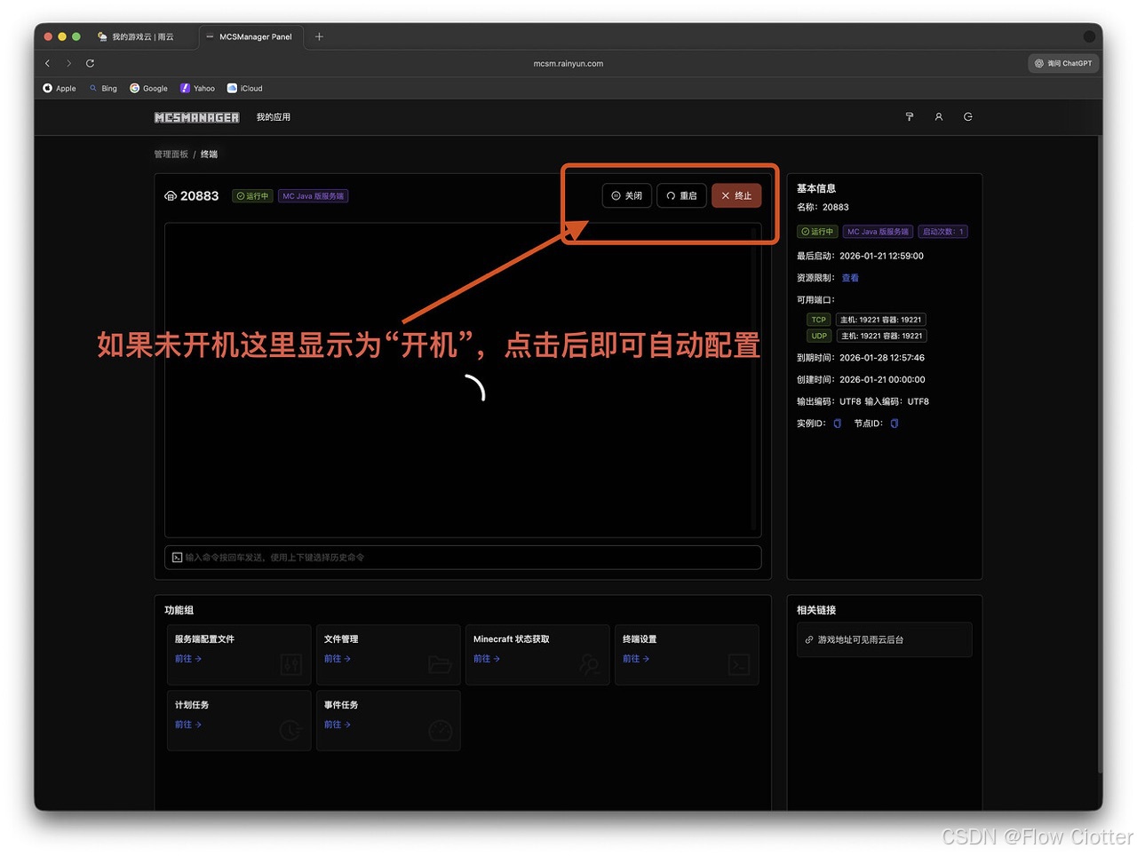The height and width of the screenshot is (856, 1137).
Task: Click the command input field below terminal
Action: [463, 558]
